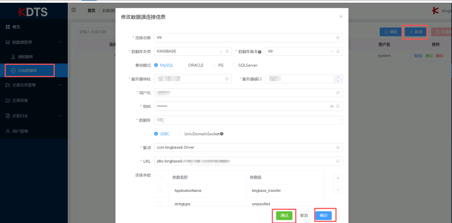Check the select-all box in parameter table header

click(x=159, y=177)
